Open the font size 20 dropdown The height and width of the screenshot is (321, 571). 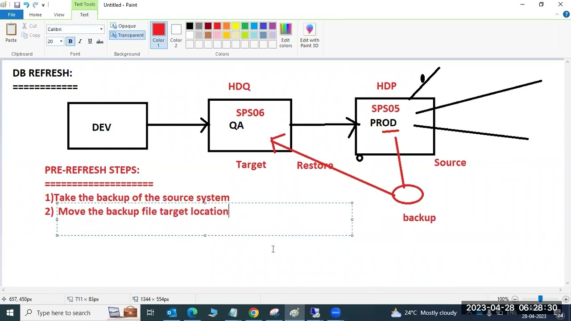click(x=61, y=41)
